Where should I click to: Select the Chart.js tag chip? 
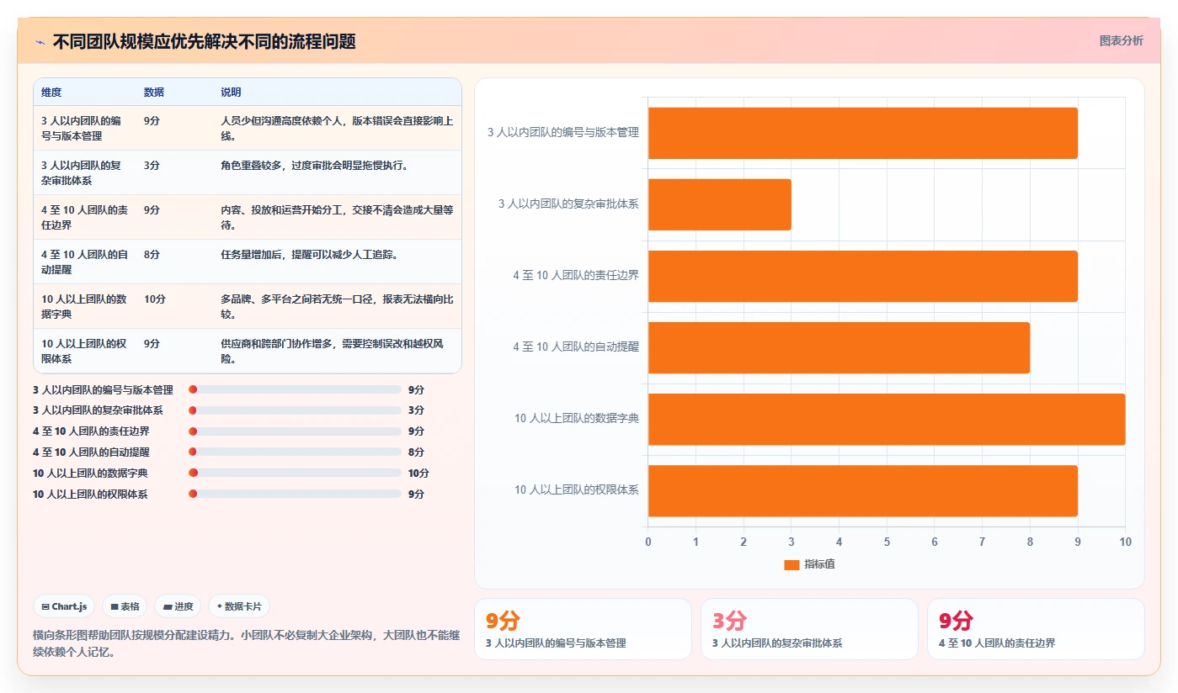pyautogui.click(x=64, y=606)
